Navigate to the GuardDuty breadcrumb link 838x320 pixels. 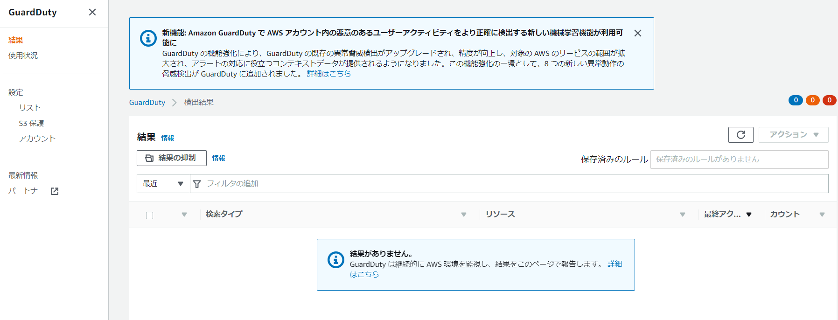point(147,103)
